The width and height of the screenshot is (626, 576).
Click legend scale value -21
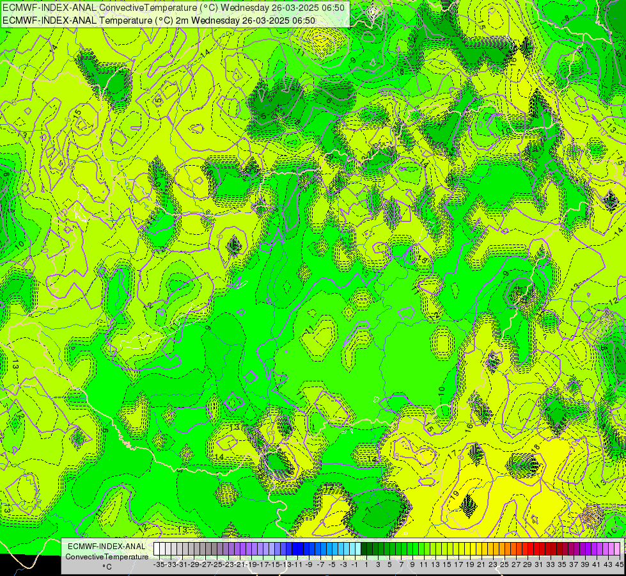tap(240, 564)
